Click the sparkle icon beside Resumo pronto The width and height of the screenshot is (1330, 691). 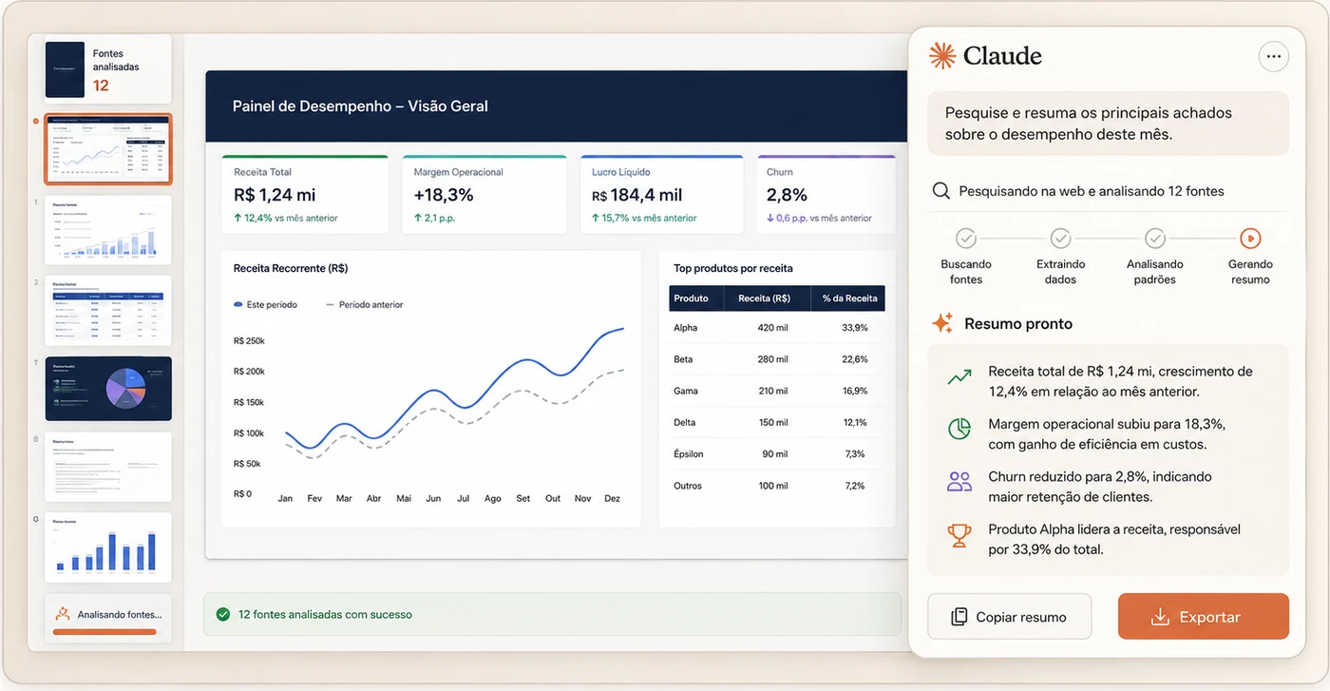pos(942,323)
